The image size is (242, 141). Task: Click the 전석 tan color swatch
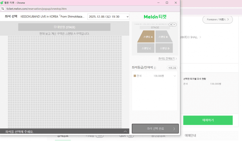135,76
